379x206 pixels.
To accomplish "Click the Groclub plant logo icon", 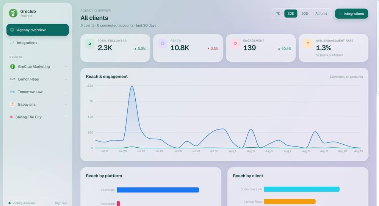I will (x=13, y=13).
